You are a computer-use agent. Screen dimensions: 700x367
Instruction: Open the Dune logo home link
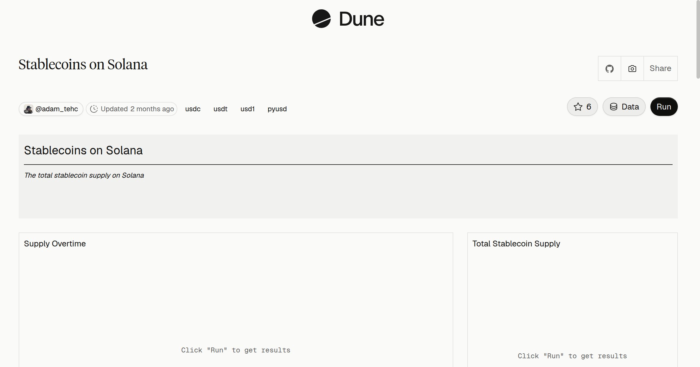(x=348, y=19)
